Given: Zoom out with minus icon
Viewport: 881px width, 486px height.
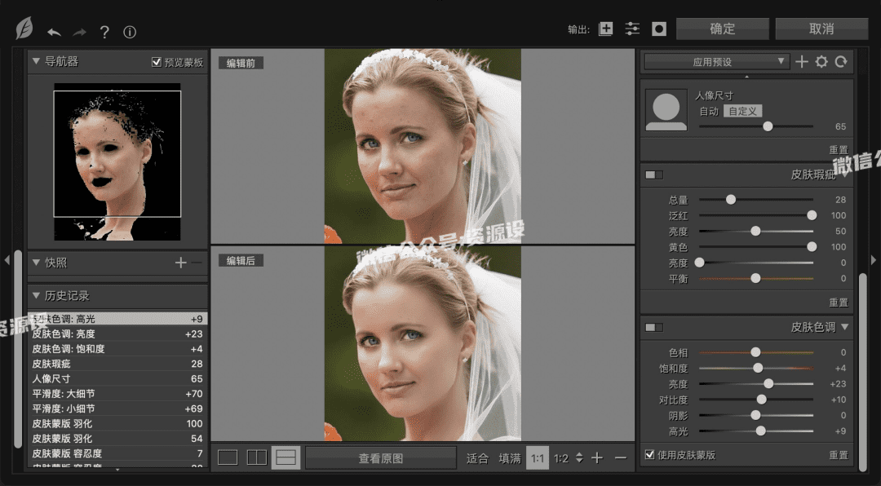Looking at the screenshot, I should click(620, 458).
